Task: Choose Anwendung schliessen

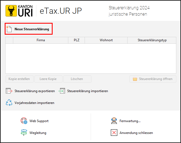Action: [x=136, y=133]
